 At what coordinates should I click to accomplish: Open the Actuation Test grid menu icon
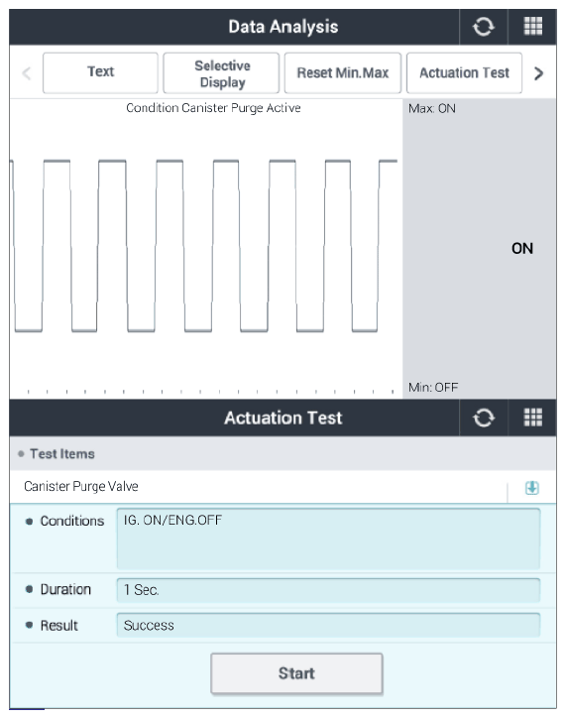click(x=532, y=418)
